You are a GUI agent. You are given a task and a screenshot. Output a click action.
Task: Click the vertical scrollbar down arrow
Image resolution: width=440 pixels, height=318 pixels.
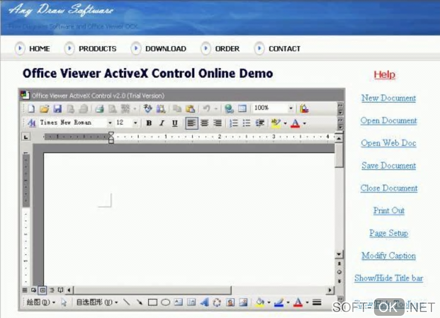(339, 254)
